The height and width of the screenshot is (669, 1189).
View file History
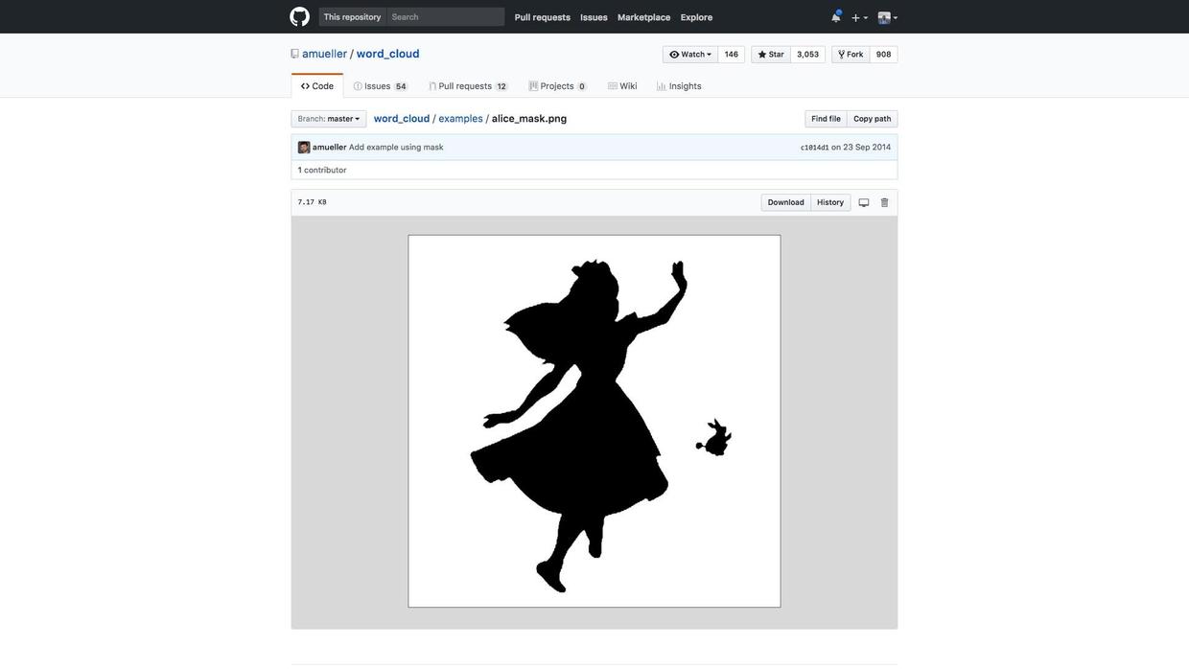click(830, 203)
